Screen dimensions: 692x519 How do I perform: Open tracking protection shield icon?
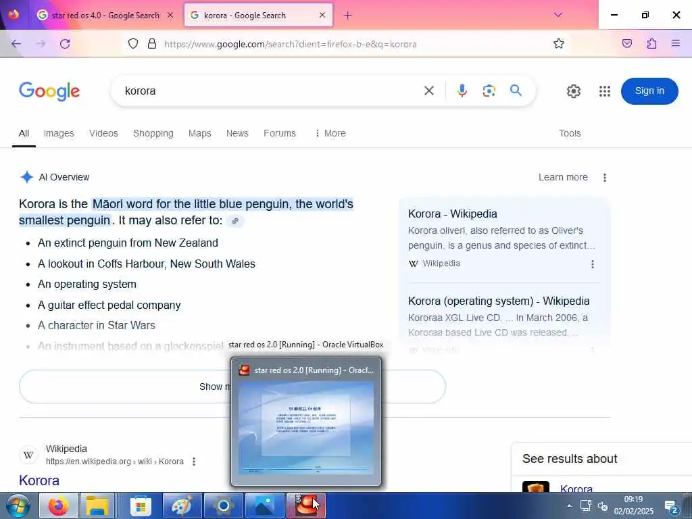[133, 44]
